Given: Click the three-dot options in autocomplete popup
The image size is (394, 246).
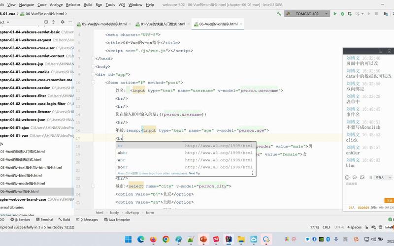Looking at the screenshot, I should [253, 173].
